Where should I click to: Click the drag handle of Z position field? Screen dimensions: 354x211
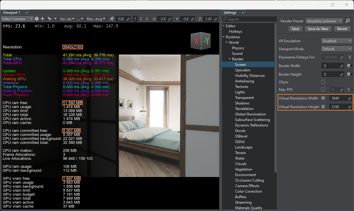(x=216, y=19)
